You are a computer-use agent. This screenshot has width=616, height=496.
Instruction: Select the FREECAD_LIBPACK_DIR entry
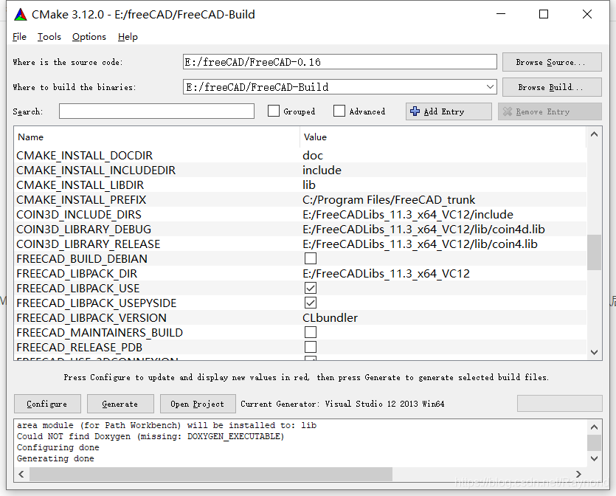[77, 274]
